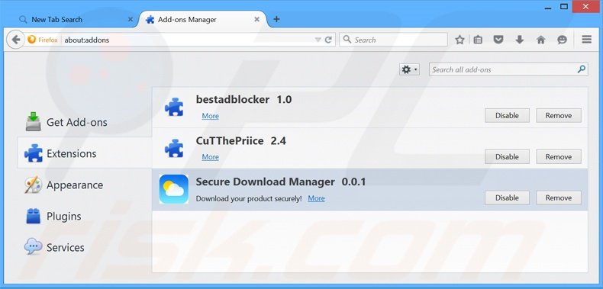Bookmark this page with the star icon
This screenshot has width=603, height=289.
[460, 40]
